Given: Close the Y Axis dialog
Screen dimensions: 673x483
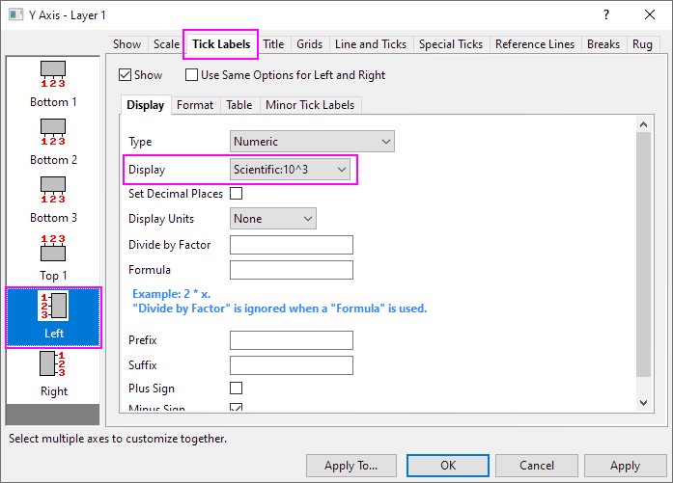Looking at the screenshot, I should pos(650,15).
